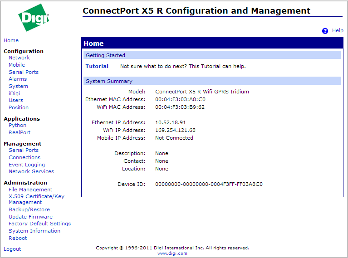Screen dimensions: 348x258
Task: Open Python under Applications
Action: (17, 125)
